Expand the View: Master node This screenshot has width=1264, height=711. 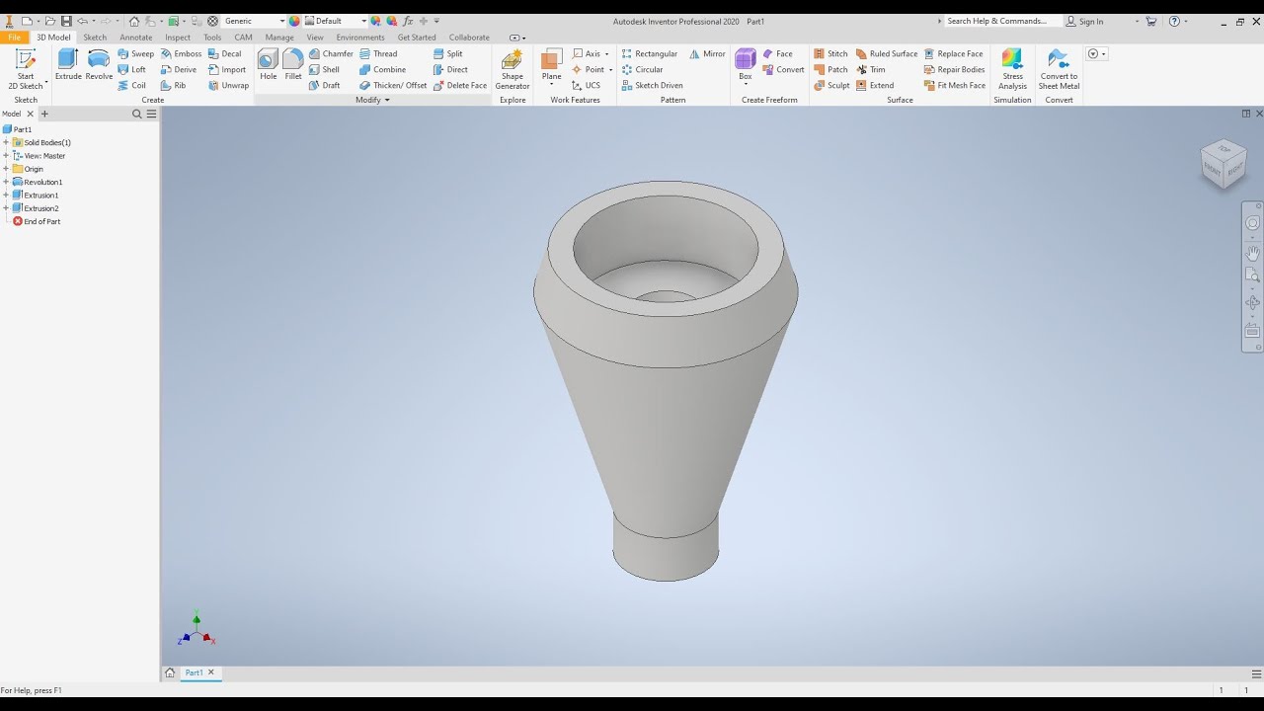pyautogui.click(x=6, y=156)
